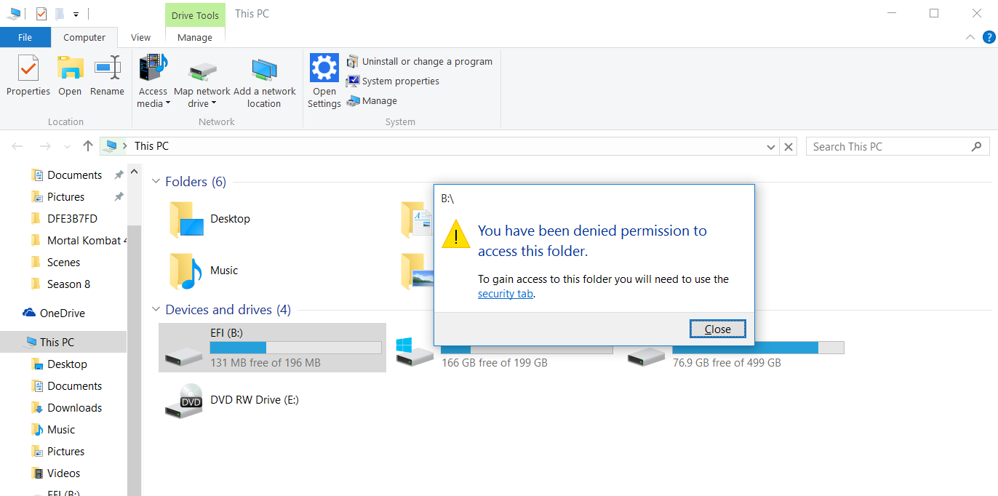Click the Open ribbon icon
The image size is (998, 496).
70,76
